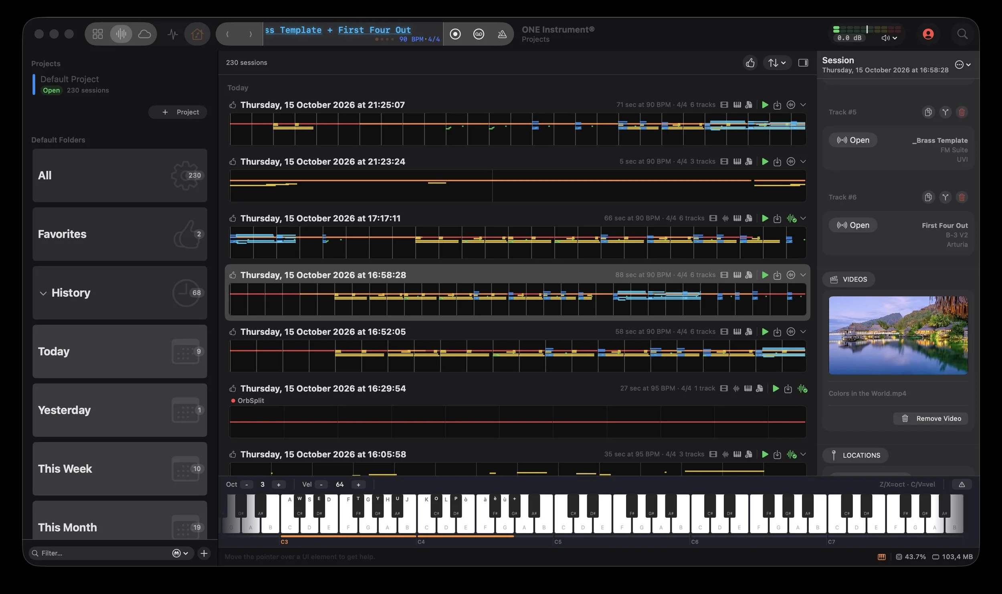Export file icon on 21:25:07 session
This screenshot has height=594, width=1002.
coord(748,105)
